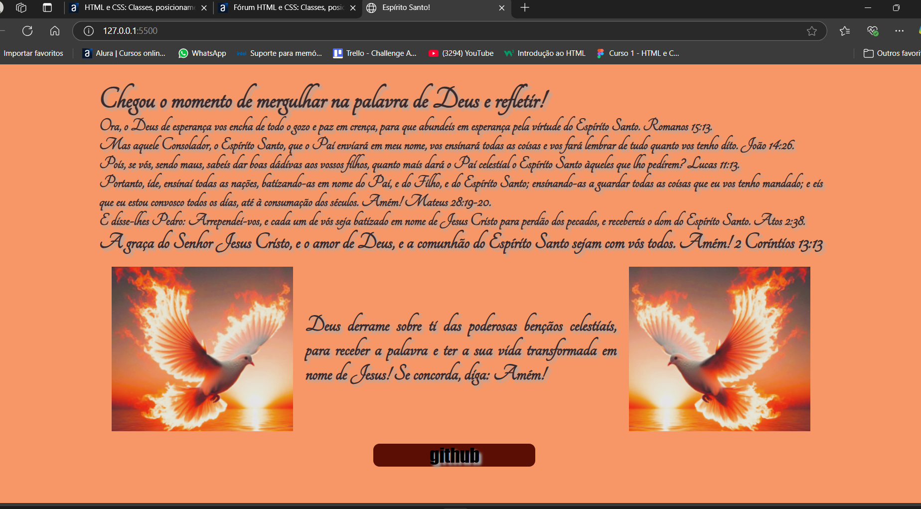
Task: Click the verse citing Atos 2:38
Action: click(x=453, y=220)
